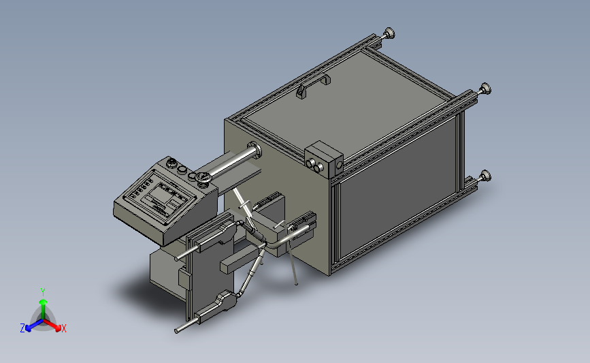Select the small junction box with round buttons

324,159
